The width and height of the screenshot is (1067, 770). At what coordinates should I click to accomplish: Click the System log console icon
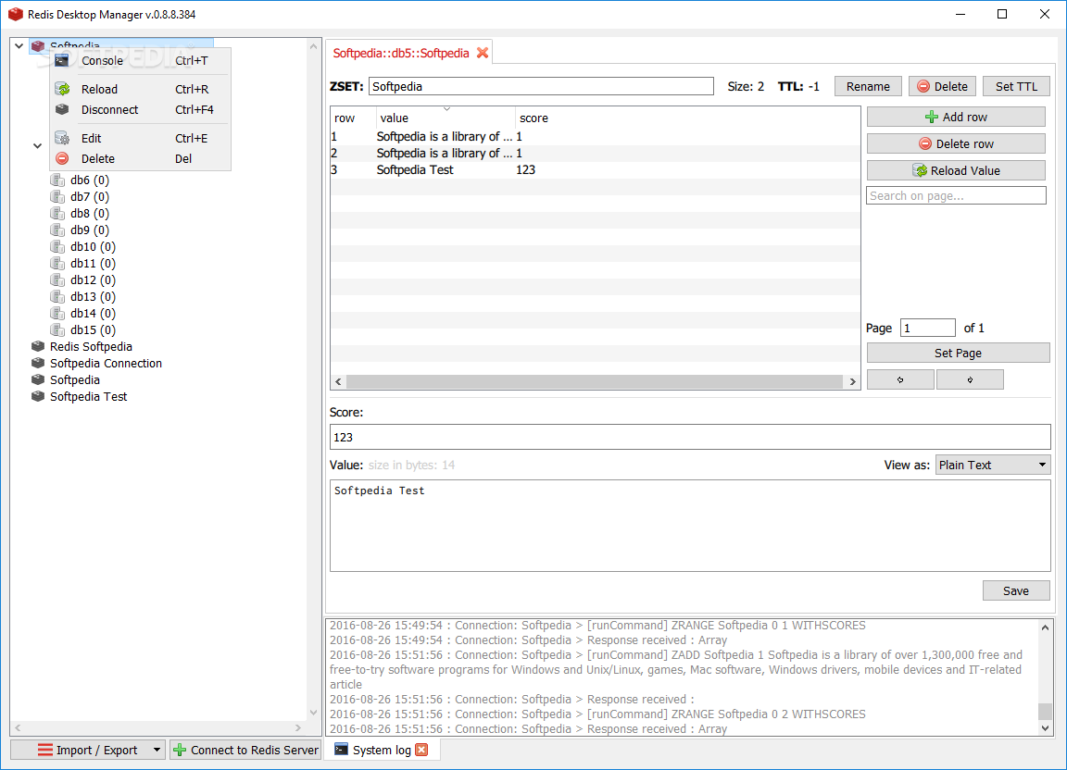pyautogui.click(x=341, y=750)
